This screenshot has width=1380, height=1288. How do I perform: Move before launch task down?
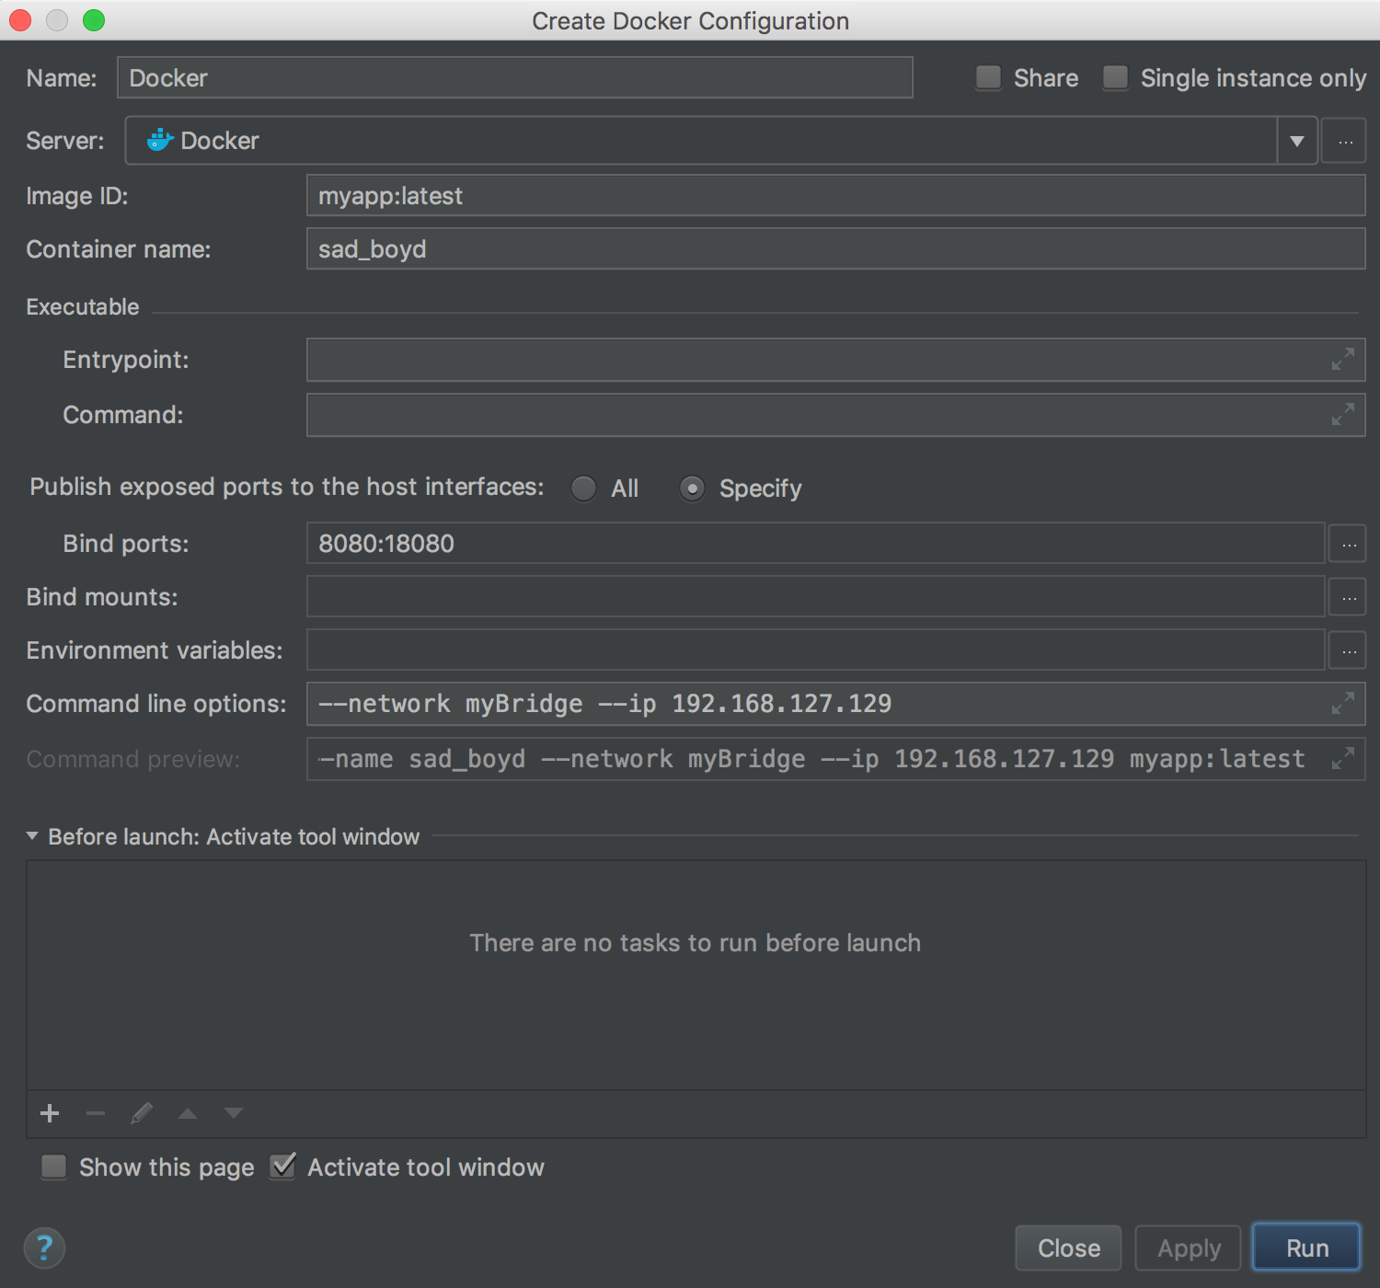[234, 1113]
